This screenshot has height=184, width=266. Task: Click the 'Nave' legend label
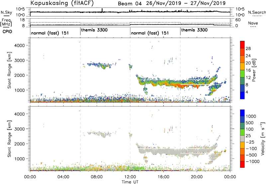[253, 23]
